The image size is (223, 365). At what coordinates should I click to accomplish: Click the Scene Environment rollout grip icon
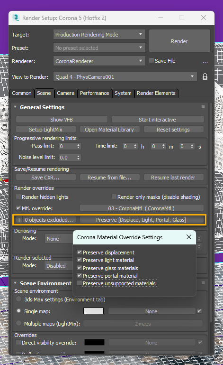pyautogui.click(x=203, y=282)
